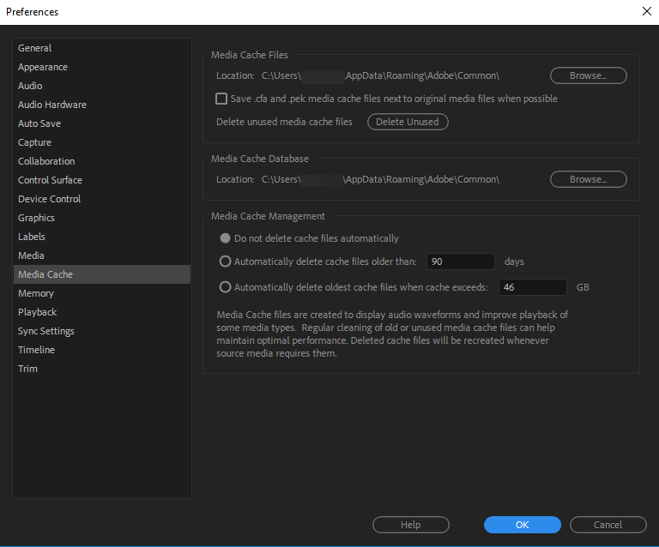
Task: Select 'Do not delete cache files automatically'
Action: tap(226, 238)
